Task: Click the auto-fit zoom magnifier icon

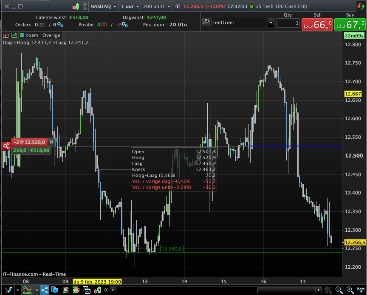Action: 328,290
